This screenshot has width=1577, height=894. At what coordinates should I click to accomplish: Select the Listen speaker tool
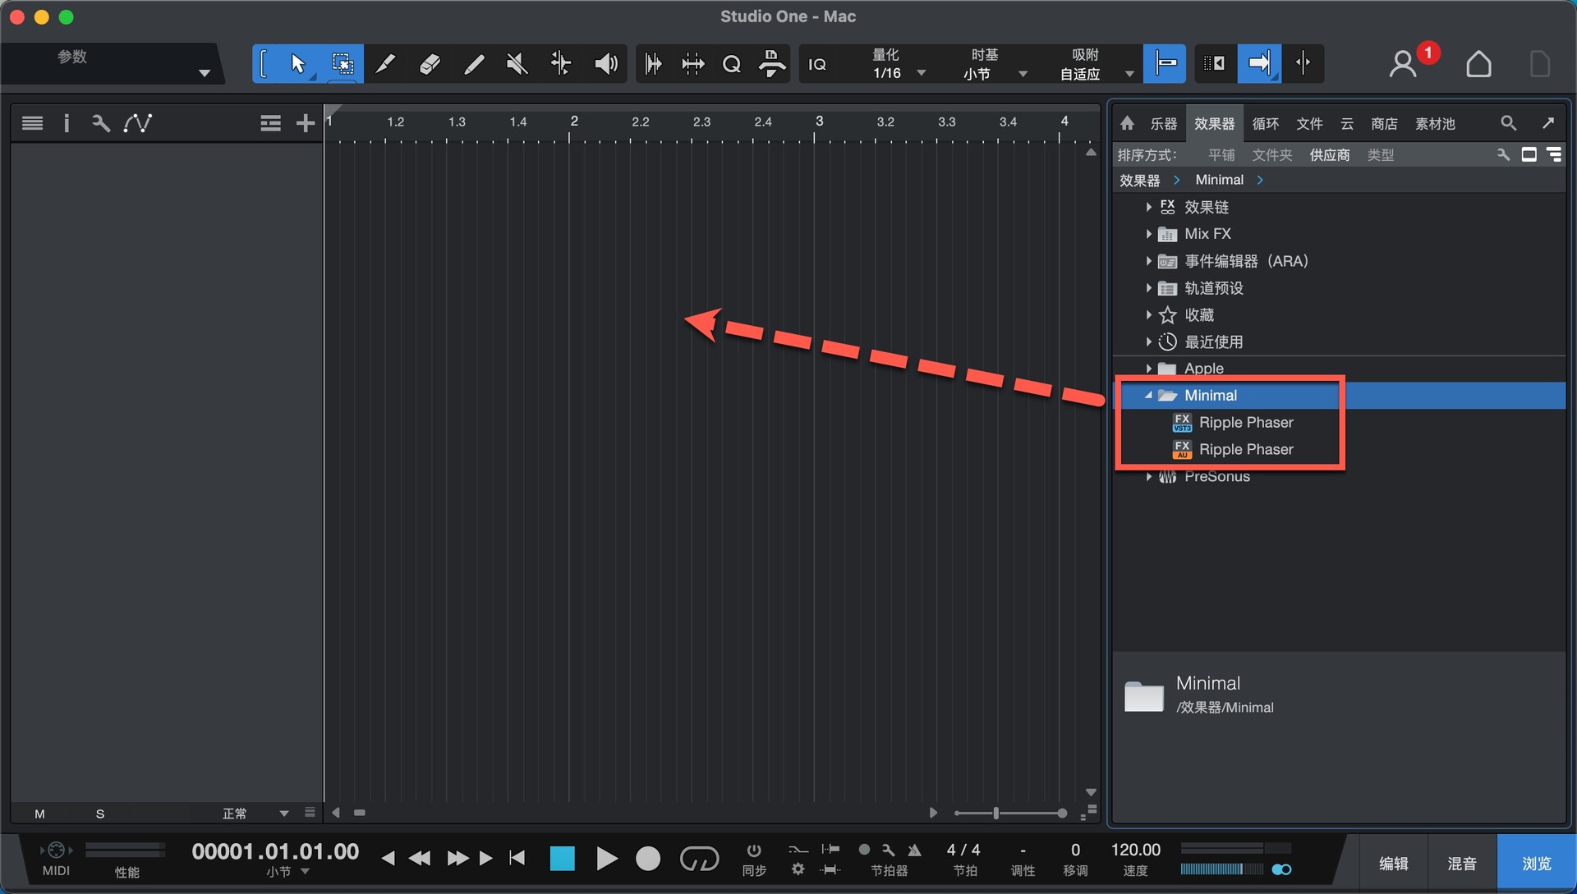[605, 64]
